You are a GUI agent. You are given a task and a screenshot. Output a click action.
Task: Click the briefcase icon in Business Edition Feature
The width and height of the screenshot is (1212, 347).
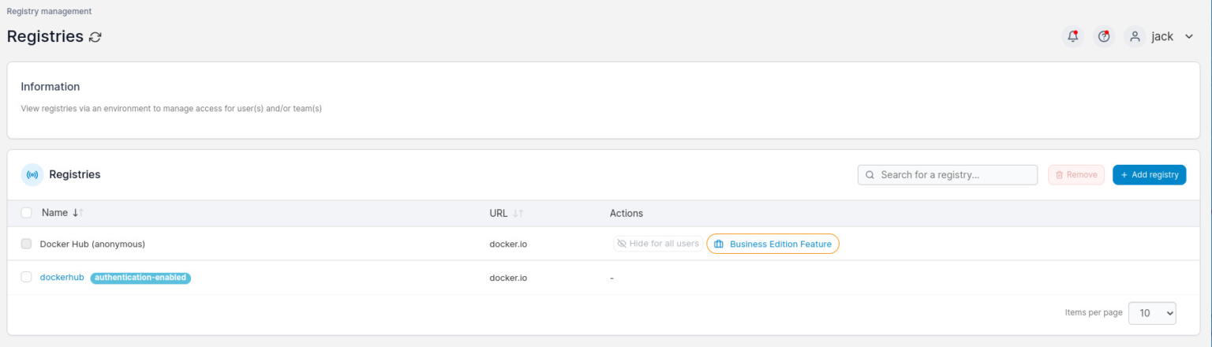pyautogui.click(x=718, y=244)
